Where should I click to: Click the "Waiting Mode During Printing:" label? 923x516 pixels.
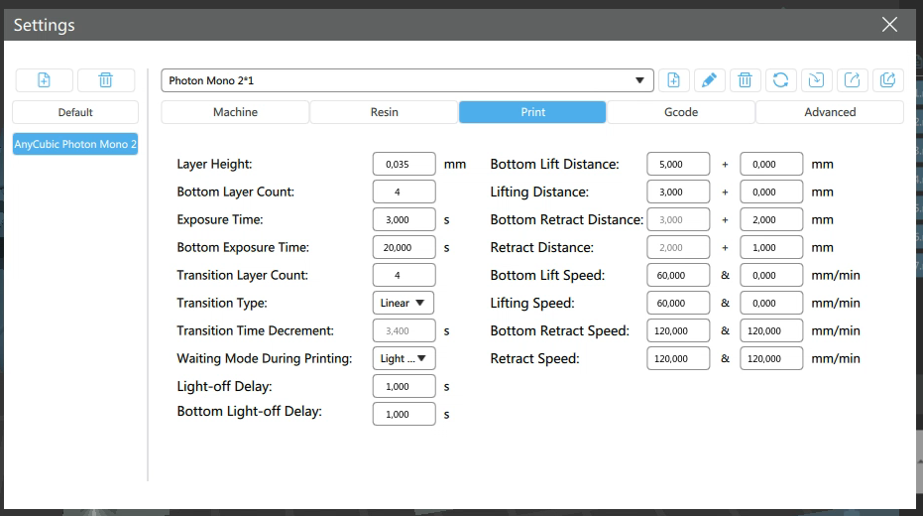265,358
